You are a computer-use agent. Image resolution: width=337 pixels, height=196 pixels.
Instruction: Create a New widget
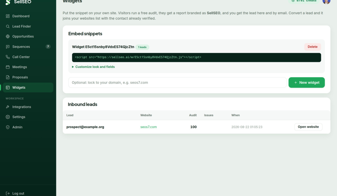[307, 83]
